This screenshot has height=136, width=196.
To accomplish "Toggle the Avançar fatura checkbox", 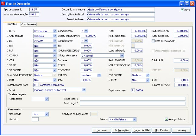I will coord(166,119).
